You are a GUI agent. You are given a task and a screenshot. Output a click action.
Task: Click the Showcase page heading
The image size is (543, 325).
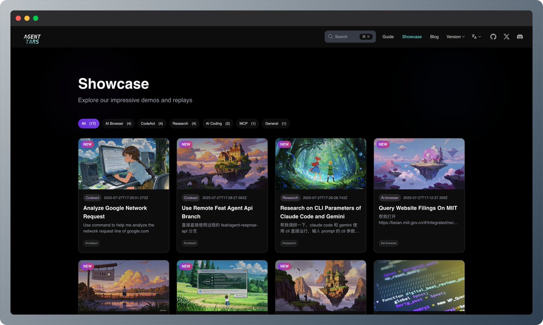click(x=114, y=84)
